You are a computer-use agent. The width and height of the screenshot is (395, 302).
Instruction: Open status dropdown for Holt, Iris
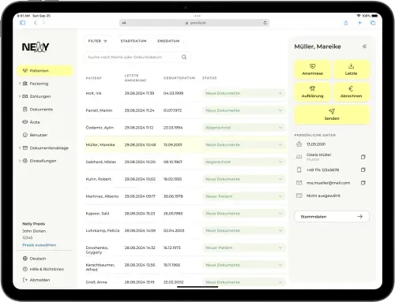tap(243, 93)
